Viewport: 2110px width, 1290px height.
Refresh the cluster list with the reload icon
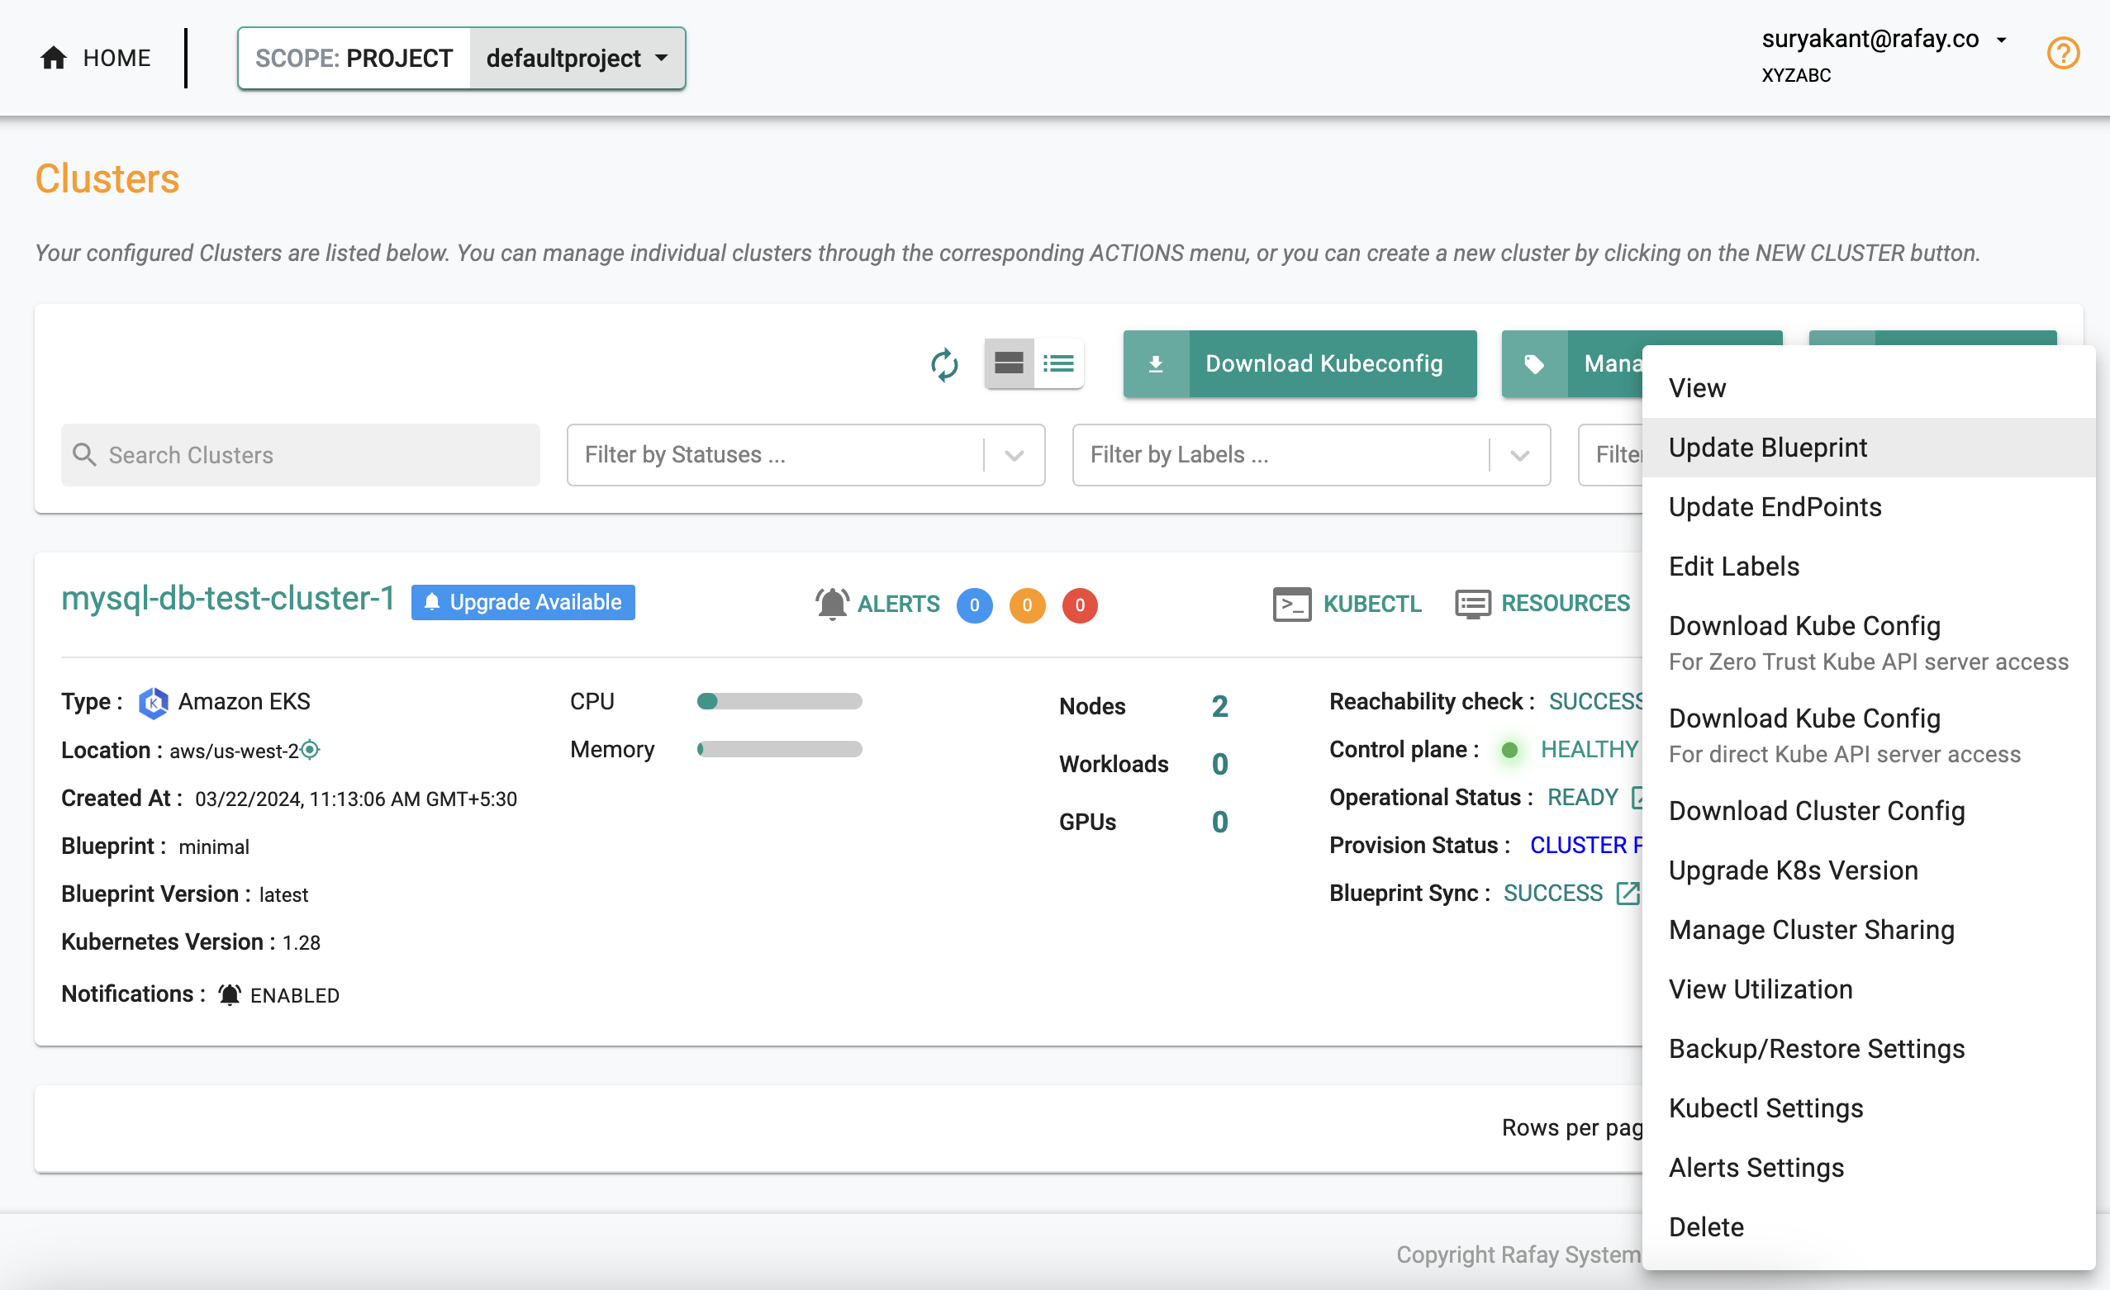pyautogui.click(x=943, y=365)
